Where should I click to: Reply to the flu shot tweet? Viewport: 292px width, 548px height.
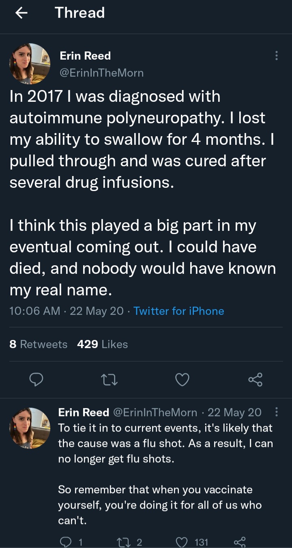click(65, 542)
